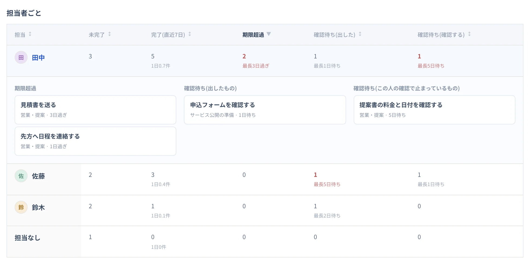The height and width of the screenshot is (264, 530).
Task: Click the 田 avatar circle
Action: coord(21,57)
